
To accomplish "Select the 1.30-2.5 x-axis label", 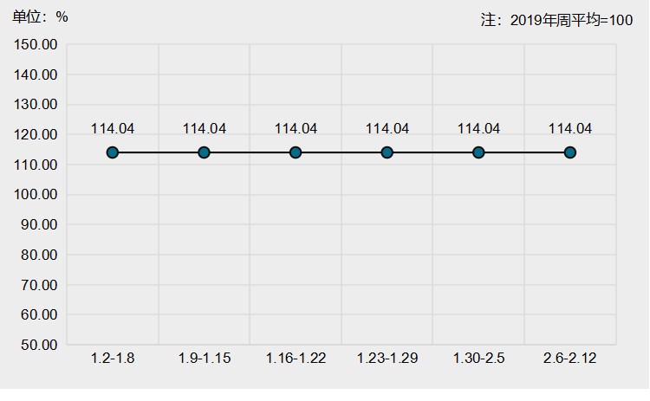I will [478, 359].
